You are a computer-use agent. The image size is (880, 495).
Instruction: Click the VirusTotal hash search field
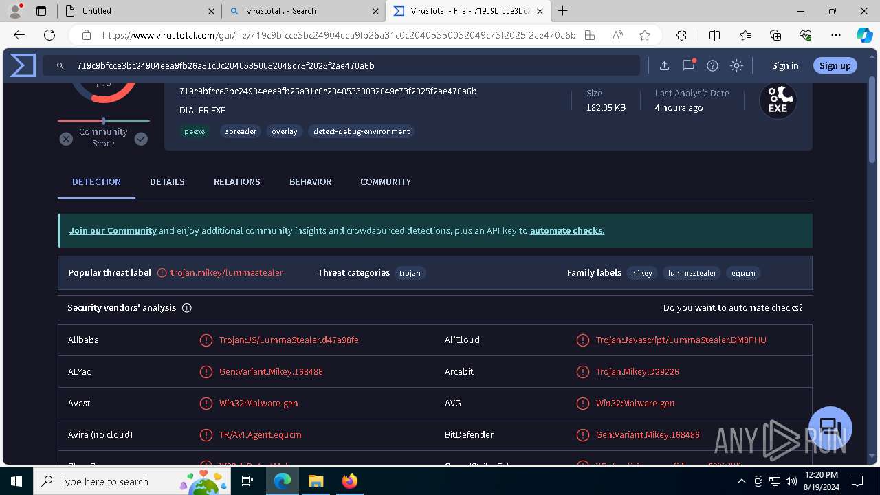click(x=342, y=65)
